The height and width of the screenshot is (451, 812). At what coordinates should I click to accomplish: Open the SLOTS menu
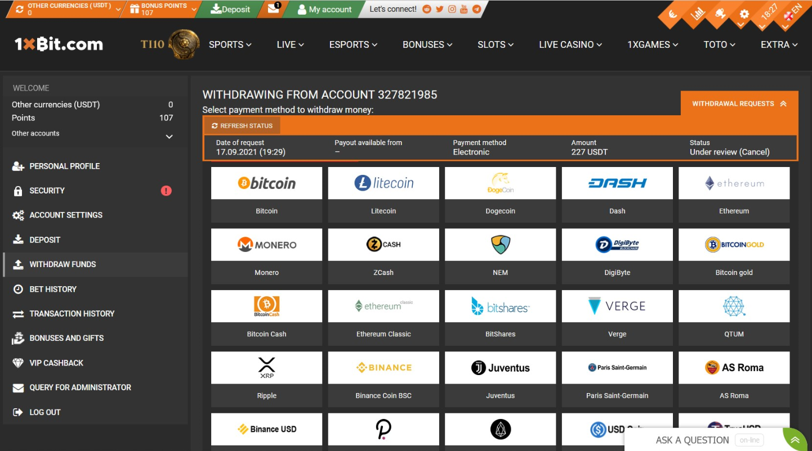pyautogui.click(x=496, y=44)
